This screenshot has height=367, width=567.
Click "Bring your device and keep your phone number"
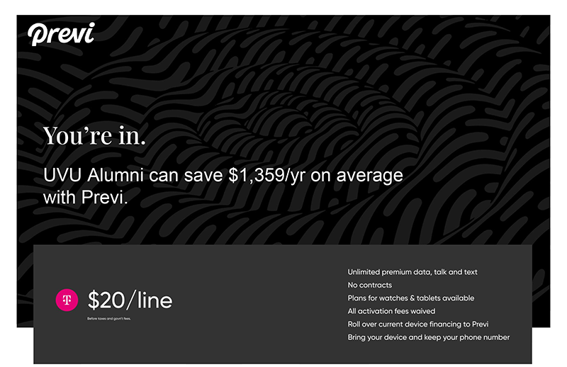(428, 337)
